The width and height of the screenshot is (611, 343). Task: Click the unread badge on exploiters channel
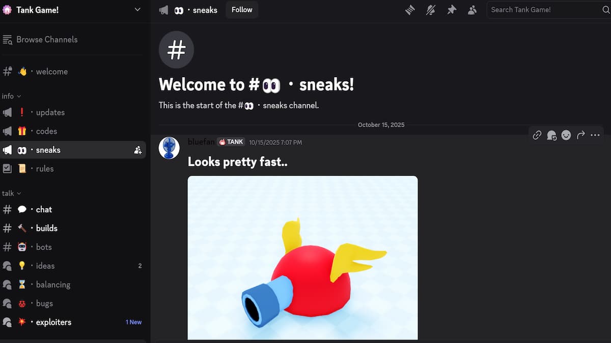pyautogui.click(x=133, y=322)
